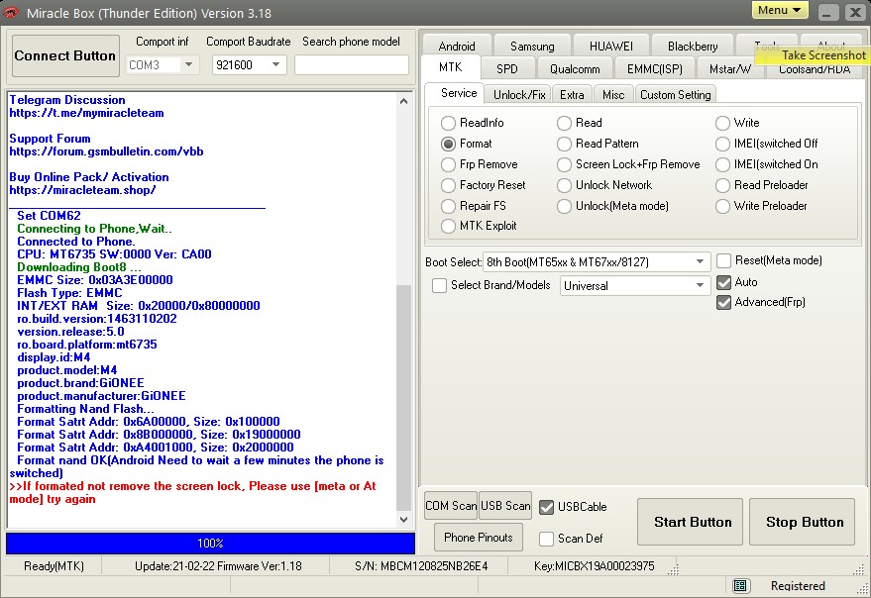Select the MTK tab

point(450,67)
